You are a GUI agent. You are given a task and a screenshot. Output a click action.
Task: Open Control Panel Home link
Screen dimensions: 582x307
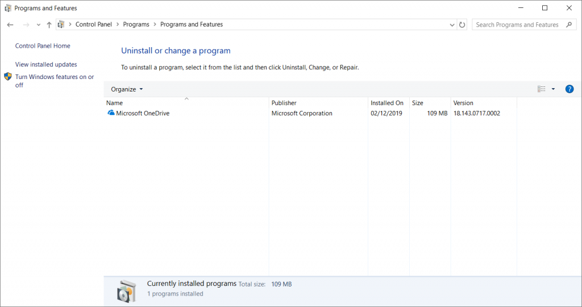(43, 45)
